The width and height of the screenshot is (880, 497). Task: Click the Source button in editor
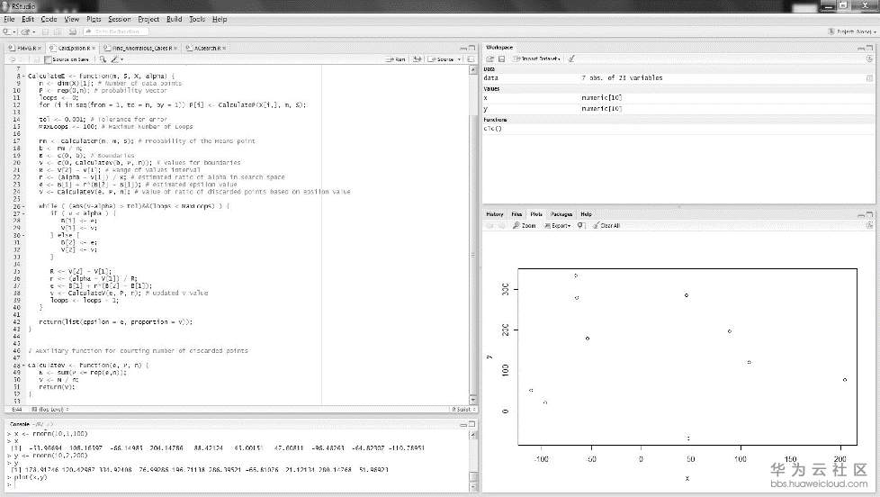[x=441, y=59]
